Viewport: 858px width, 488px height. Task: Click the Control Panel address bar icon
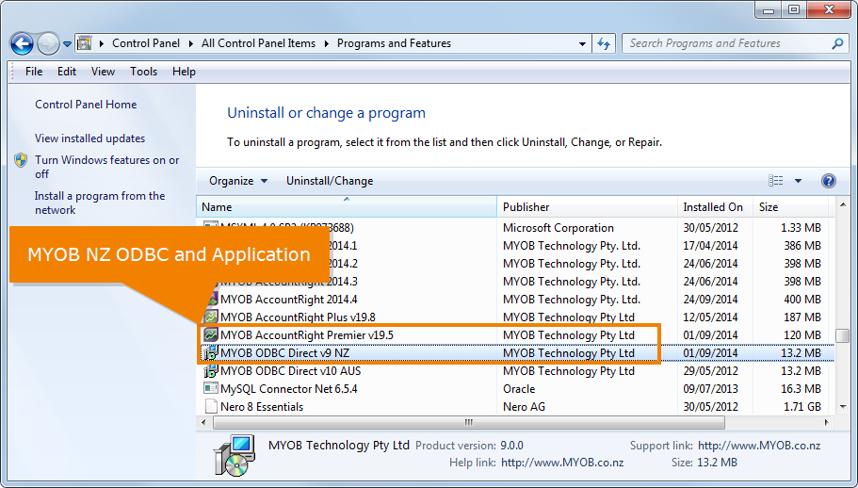click(84, 43)
